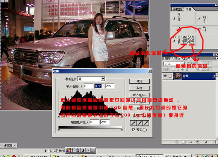Click the new layer set folder icon

pos(191,142)
